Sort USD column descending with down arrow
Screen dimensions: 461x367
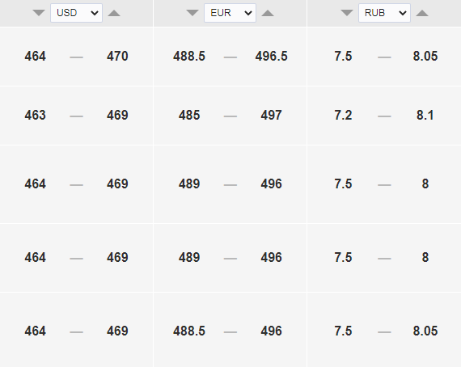click(x=39, y=13)
